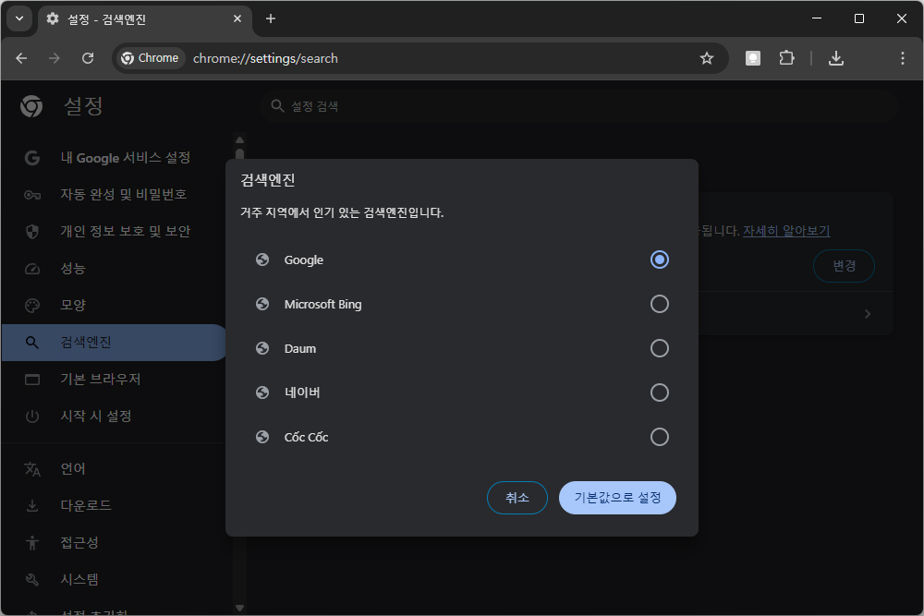Click the Microsoft Bing globe icon

pos(262,304)
